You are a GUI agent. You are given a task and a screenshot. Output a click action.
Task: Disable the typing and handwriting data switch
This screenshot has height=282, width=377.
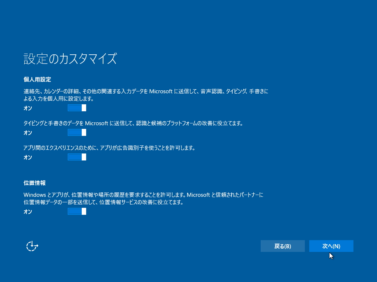click(77, 132)
